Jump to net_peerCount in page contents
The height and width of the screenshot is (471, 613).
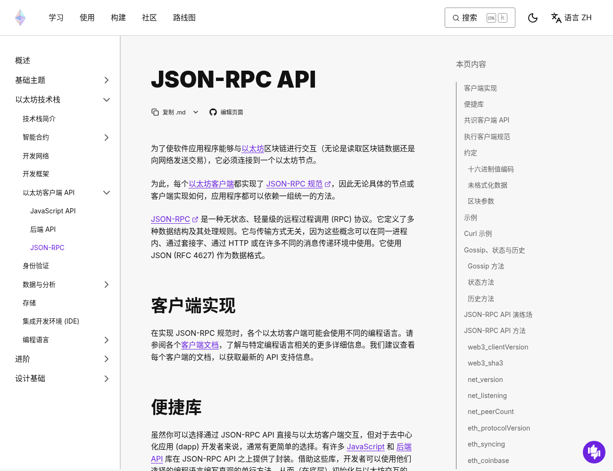491,412
